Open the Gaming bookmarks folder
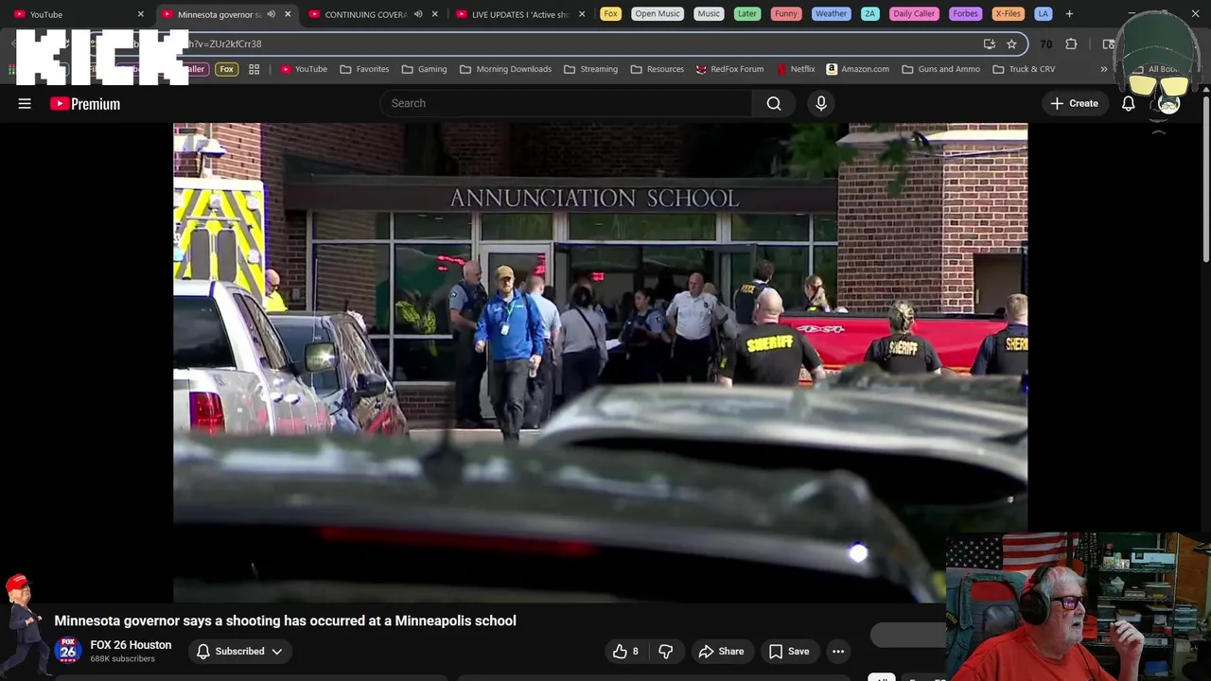The width and height of the screenshot is (1211, 681). pyautogui.click(x=424, y=69)
